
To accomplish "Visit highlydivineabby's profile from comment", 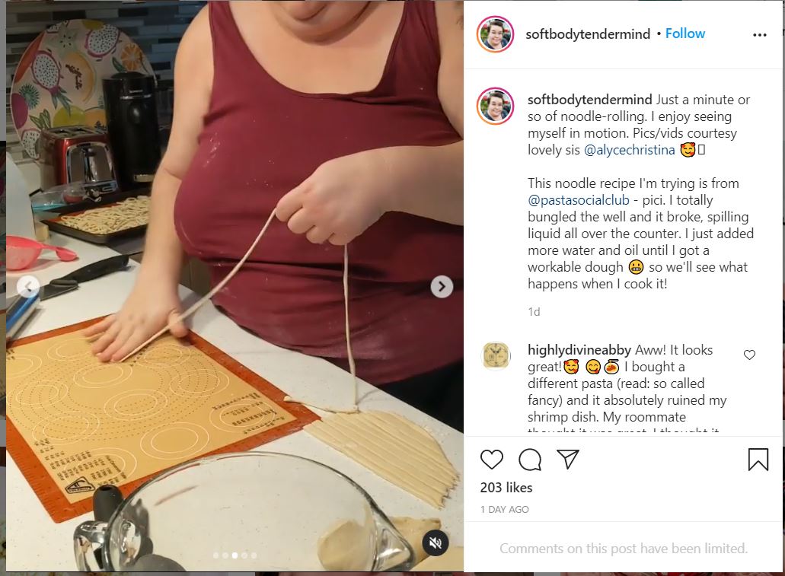I will click(579, 350).
